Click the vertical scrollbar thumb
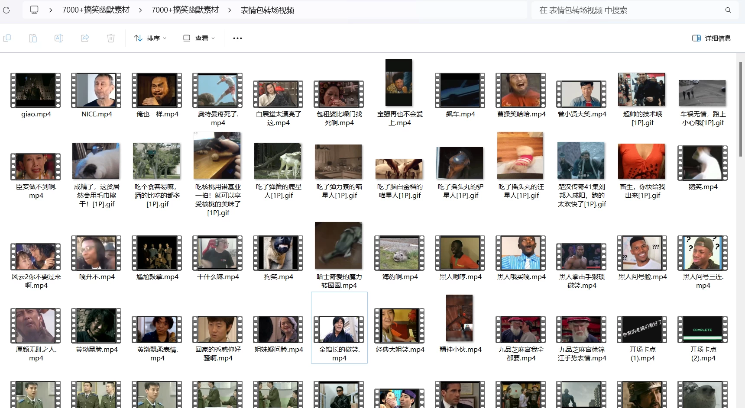This screenshot has width=745, height=408. pyautogui.click(x=741, y=109)
